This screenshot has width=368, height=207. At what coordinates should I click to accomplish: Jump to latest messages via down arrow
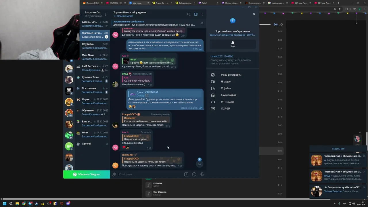[200, 164]
